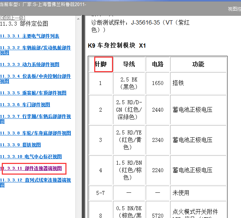The width and height of the screenshot is (241, 218).
Task: Open 11.3.3.7 行李厢/车辆后部部件视图
Action: 35,119
